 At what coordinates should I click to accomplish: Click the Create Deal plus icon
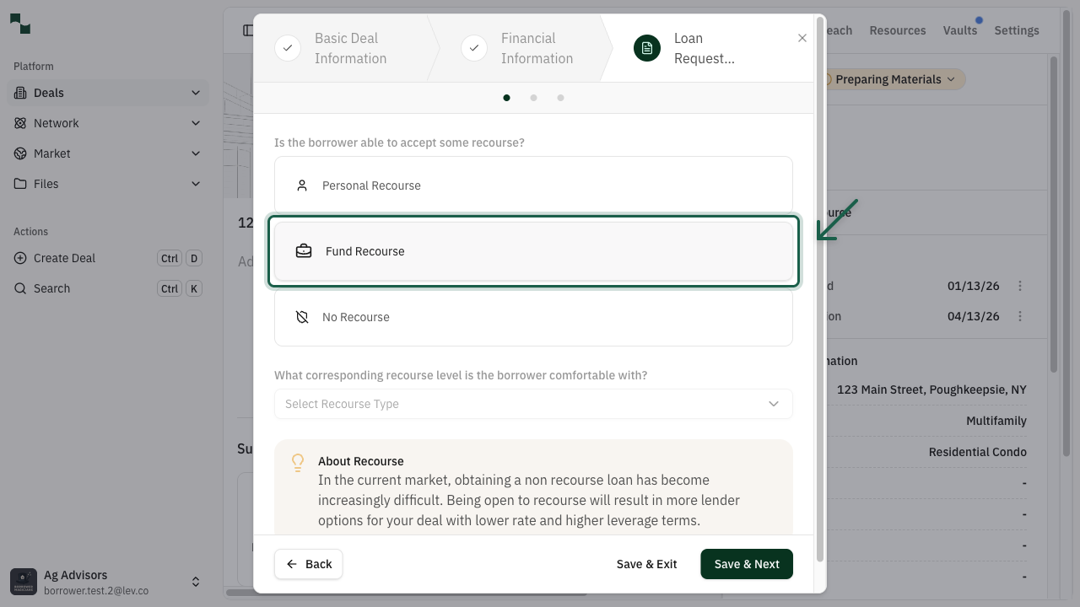(x=20, y=258)
